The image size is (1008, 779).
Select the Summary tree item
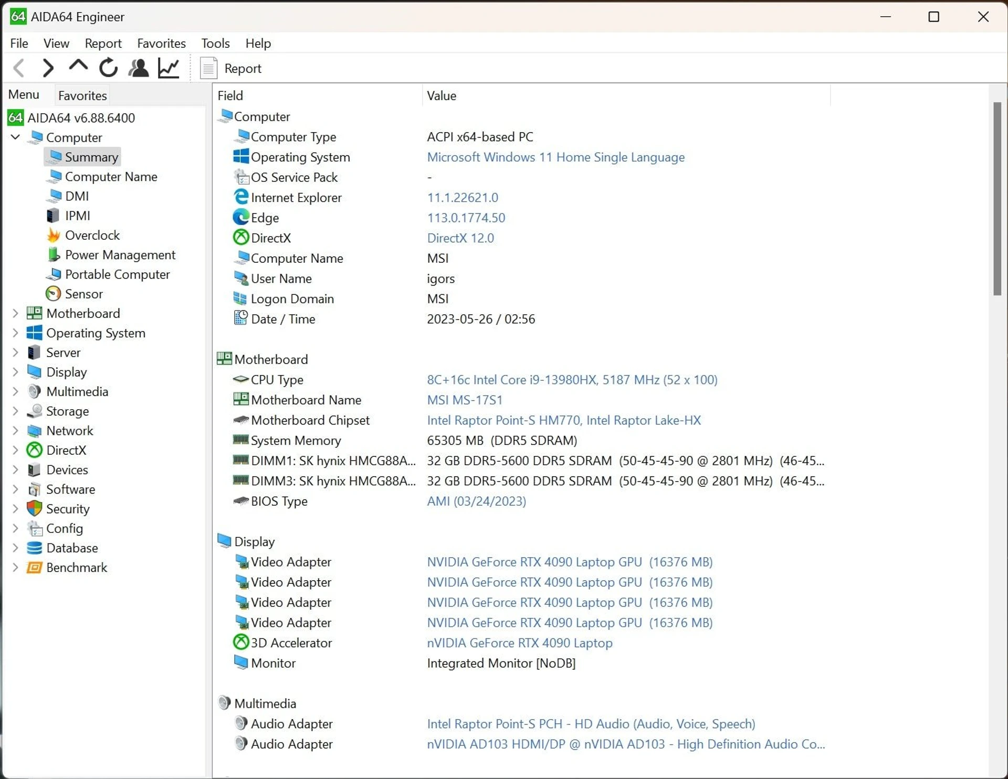coord(82,157)
